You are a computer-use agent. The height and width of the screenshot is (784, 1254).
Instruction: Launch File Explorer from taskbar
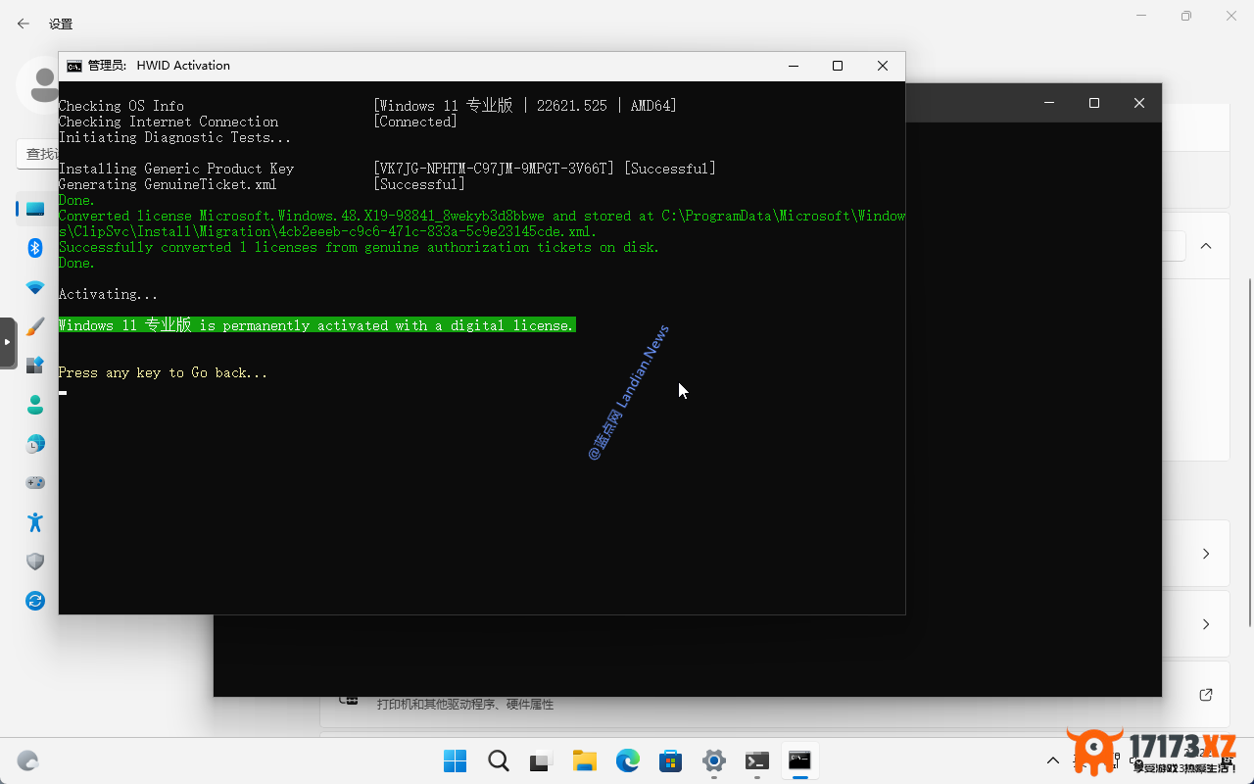coord(585,760)
